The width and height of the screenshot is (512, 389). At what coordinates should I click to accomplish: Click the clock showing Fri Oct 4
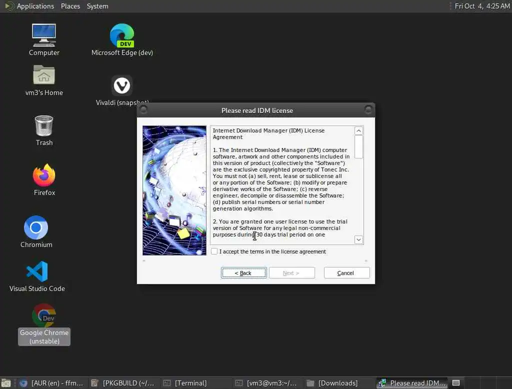(x=482, y=6)
